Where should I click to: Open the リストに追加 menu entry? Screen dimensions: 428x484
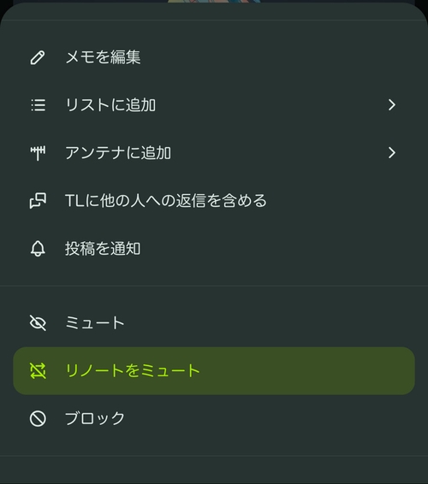coord(214,105)
